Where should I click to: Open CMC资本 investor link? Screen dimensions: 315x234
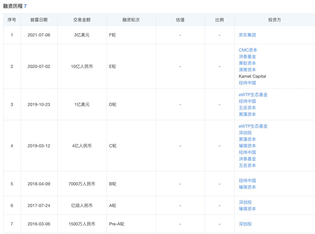(x=248, y=50)
